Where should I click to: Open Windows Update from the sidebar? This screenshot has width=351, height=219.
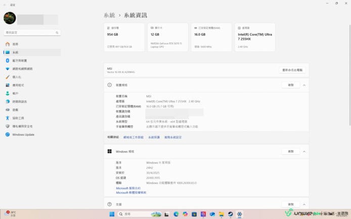pyautogui.click(x=23, y=135)
